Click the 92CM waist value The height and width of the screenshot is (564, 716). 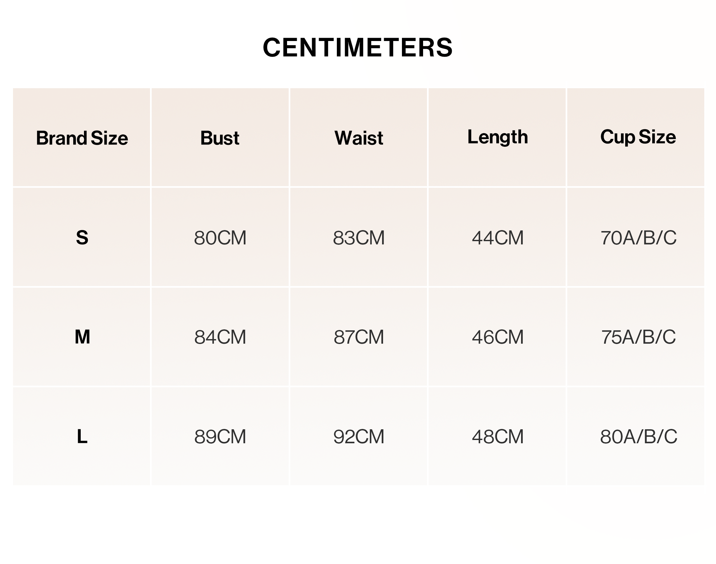(x=359, y=437)
